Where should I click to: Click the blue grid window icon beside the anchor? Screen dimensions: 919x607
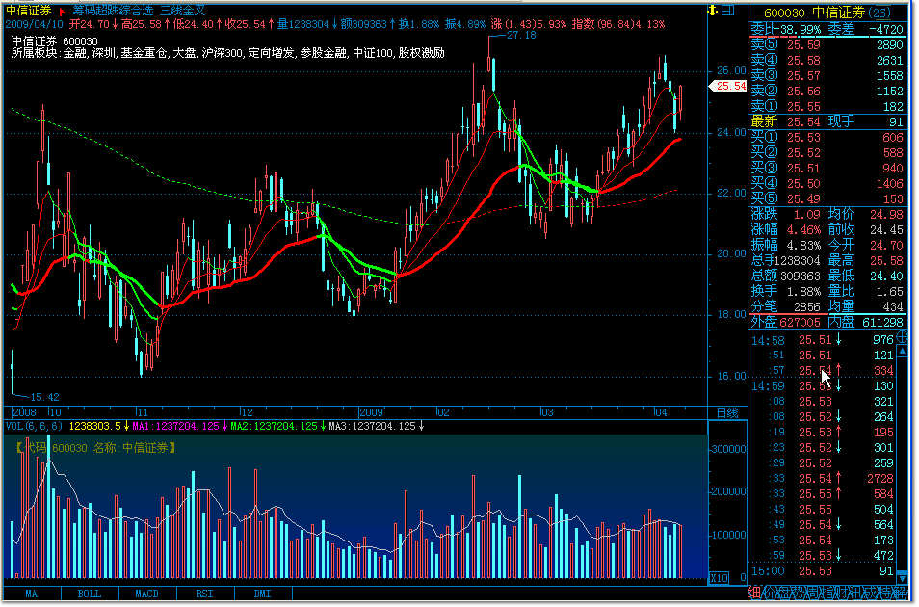(728, 10)
